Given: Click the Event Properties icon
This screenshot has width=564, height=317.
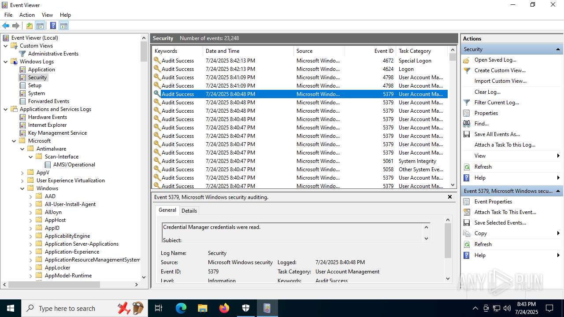Looking at the screenshot, I should [467, 202].
